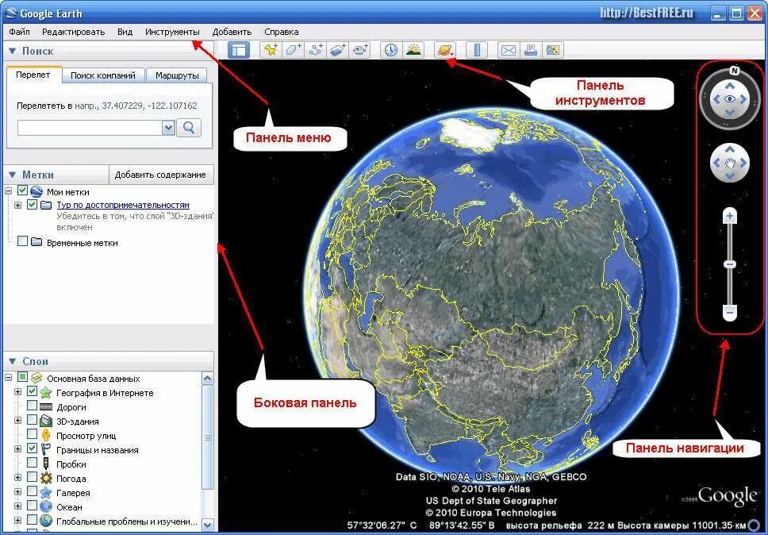
Task: Expand the География в Интернете node
Action: click(x=18, y=392)
